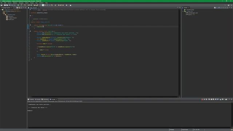Fold the main method in editor gutter

click(30, 25)
